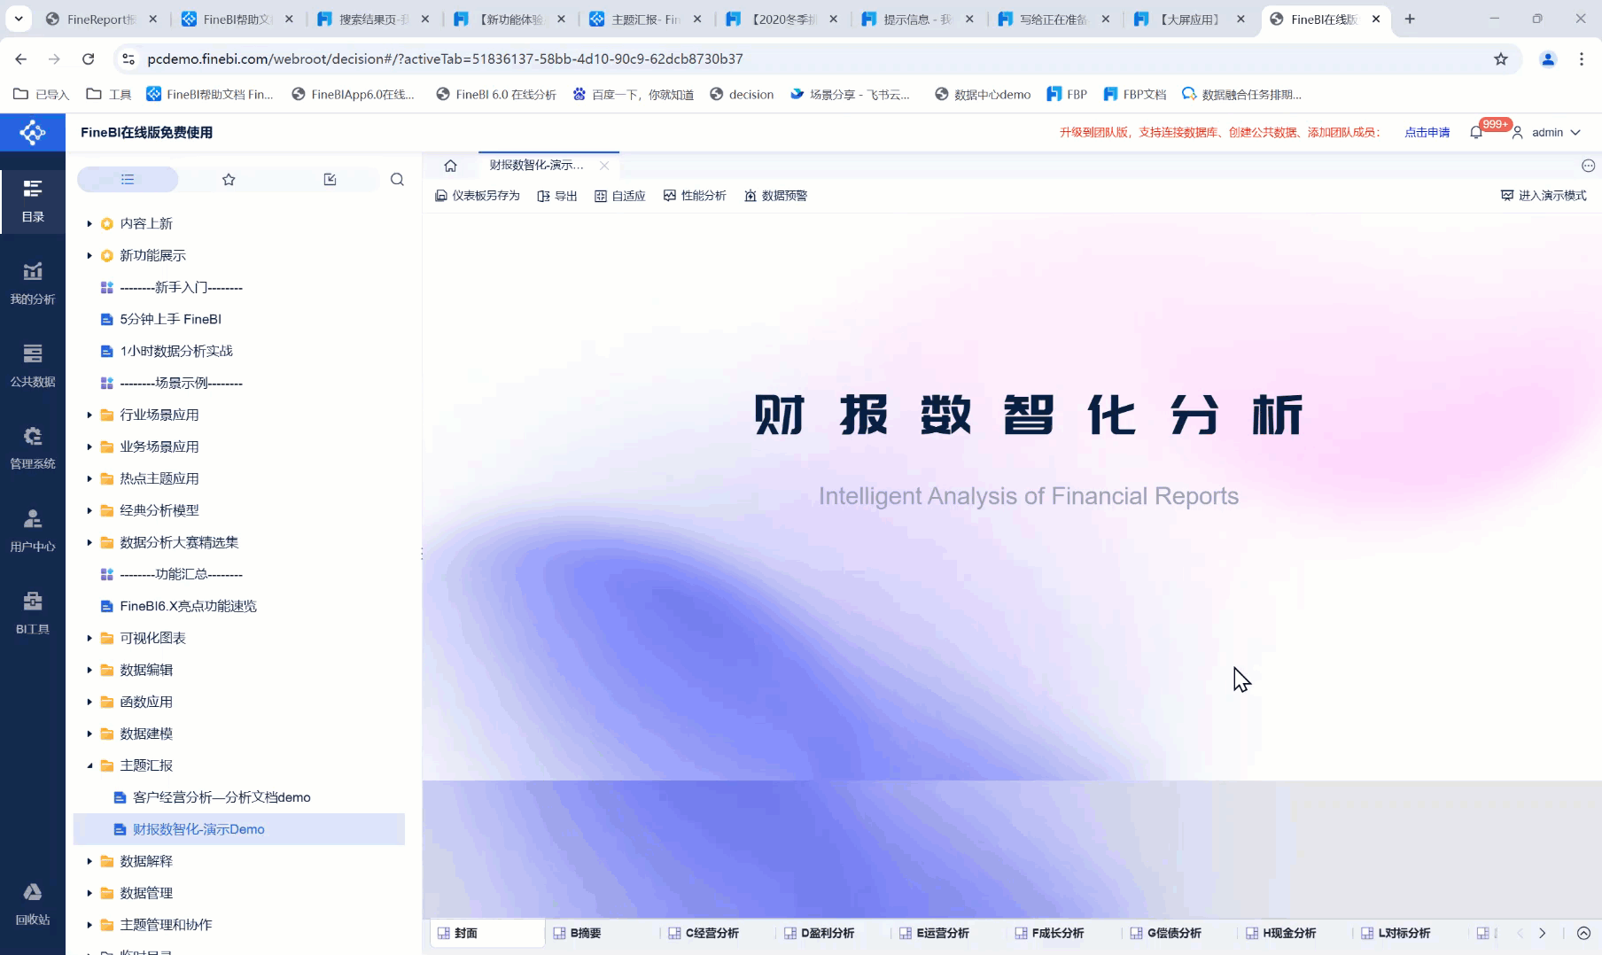Viewport: 1602px width, 955px height.
Task: Select the 主题管理和协作 folder
Action: coord(166,926)
